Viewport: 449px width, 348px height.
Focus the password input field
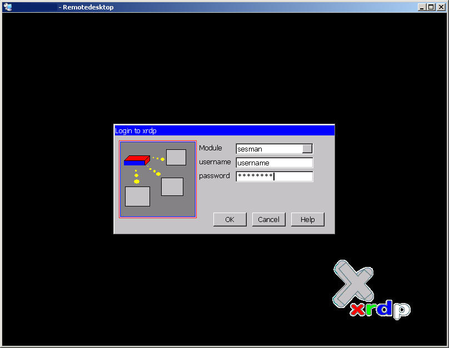click(274, 176)
